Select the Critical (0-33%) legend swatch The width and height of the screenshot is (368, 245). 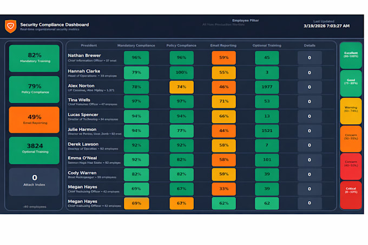tap(351, 195)
